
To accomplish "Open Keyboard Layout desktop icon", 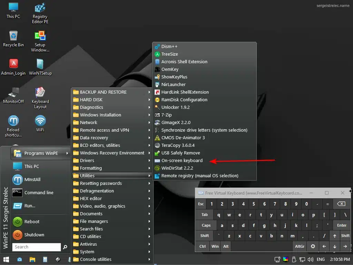I will pyautogui.click(x=40, y=98).
